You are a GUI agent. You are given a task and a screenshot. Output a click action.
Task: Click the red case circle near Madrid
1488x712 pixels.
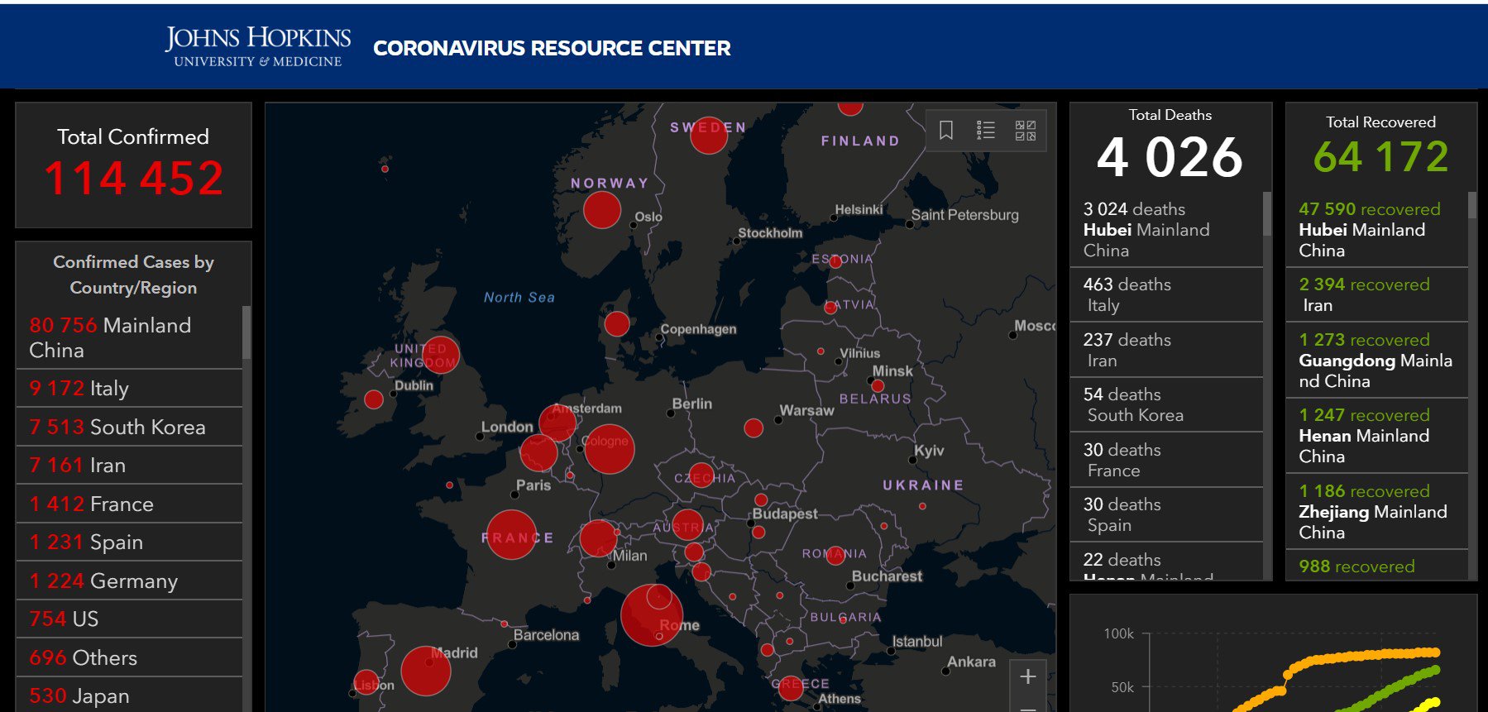click(x=426, y=671)
